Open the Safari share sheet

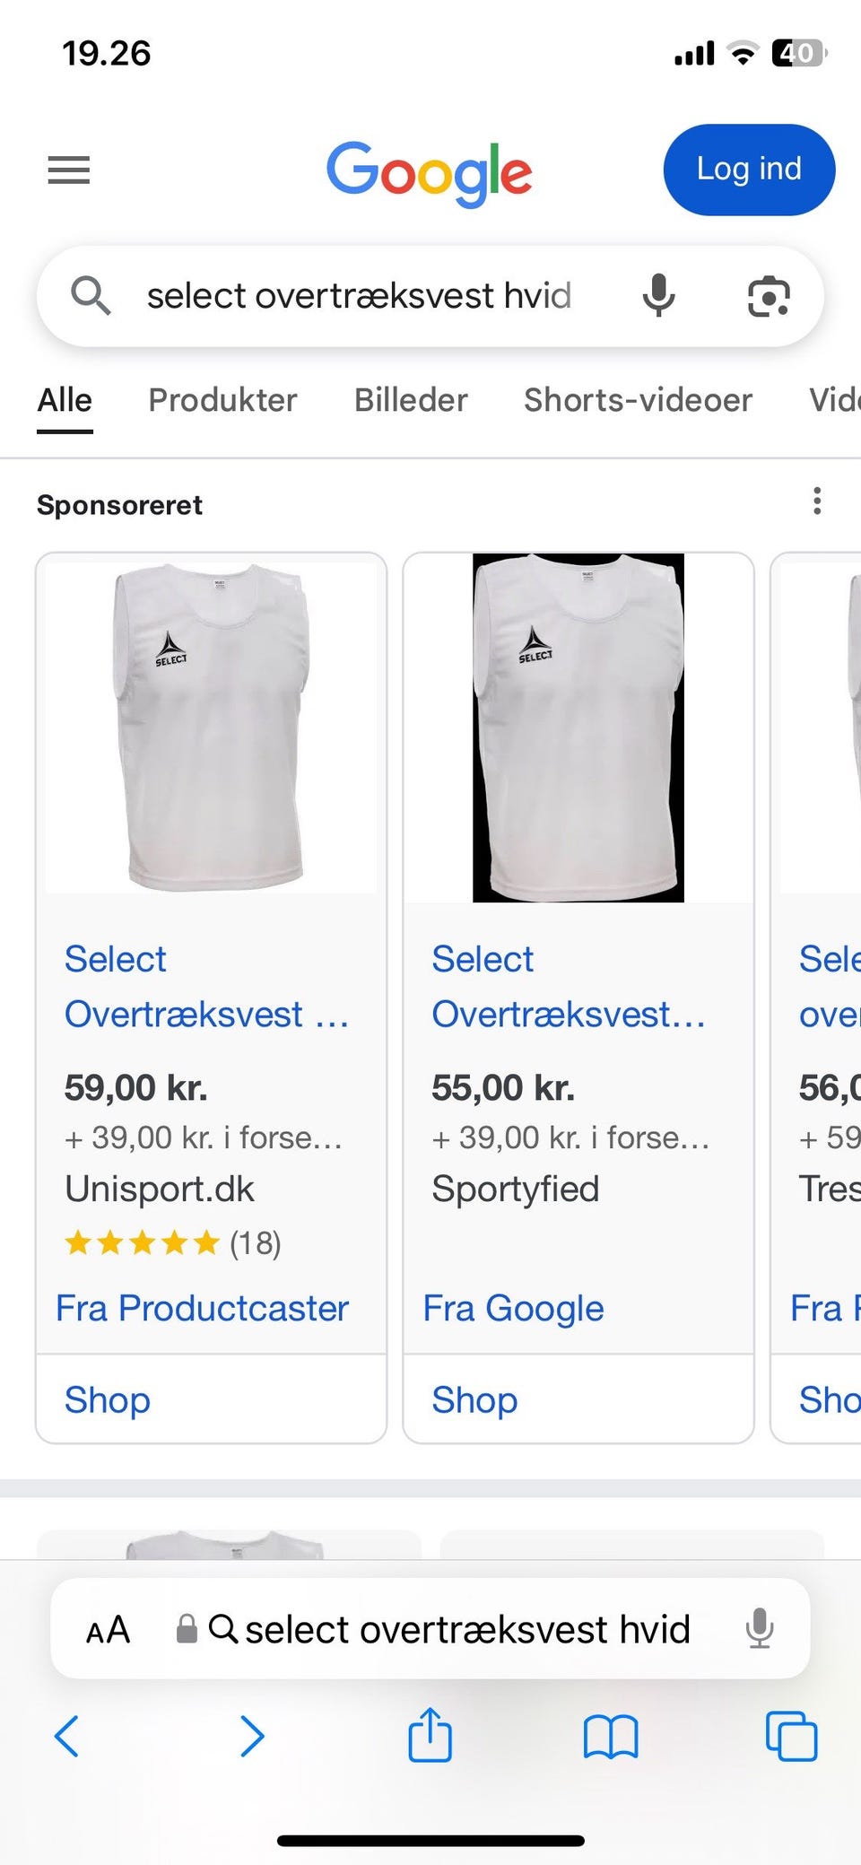(x=430, y=1734)
